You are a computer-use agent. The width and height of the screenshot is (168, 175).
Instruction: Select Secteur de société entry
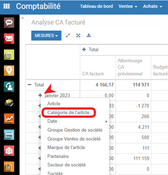click(66, 165)
